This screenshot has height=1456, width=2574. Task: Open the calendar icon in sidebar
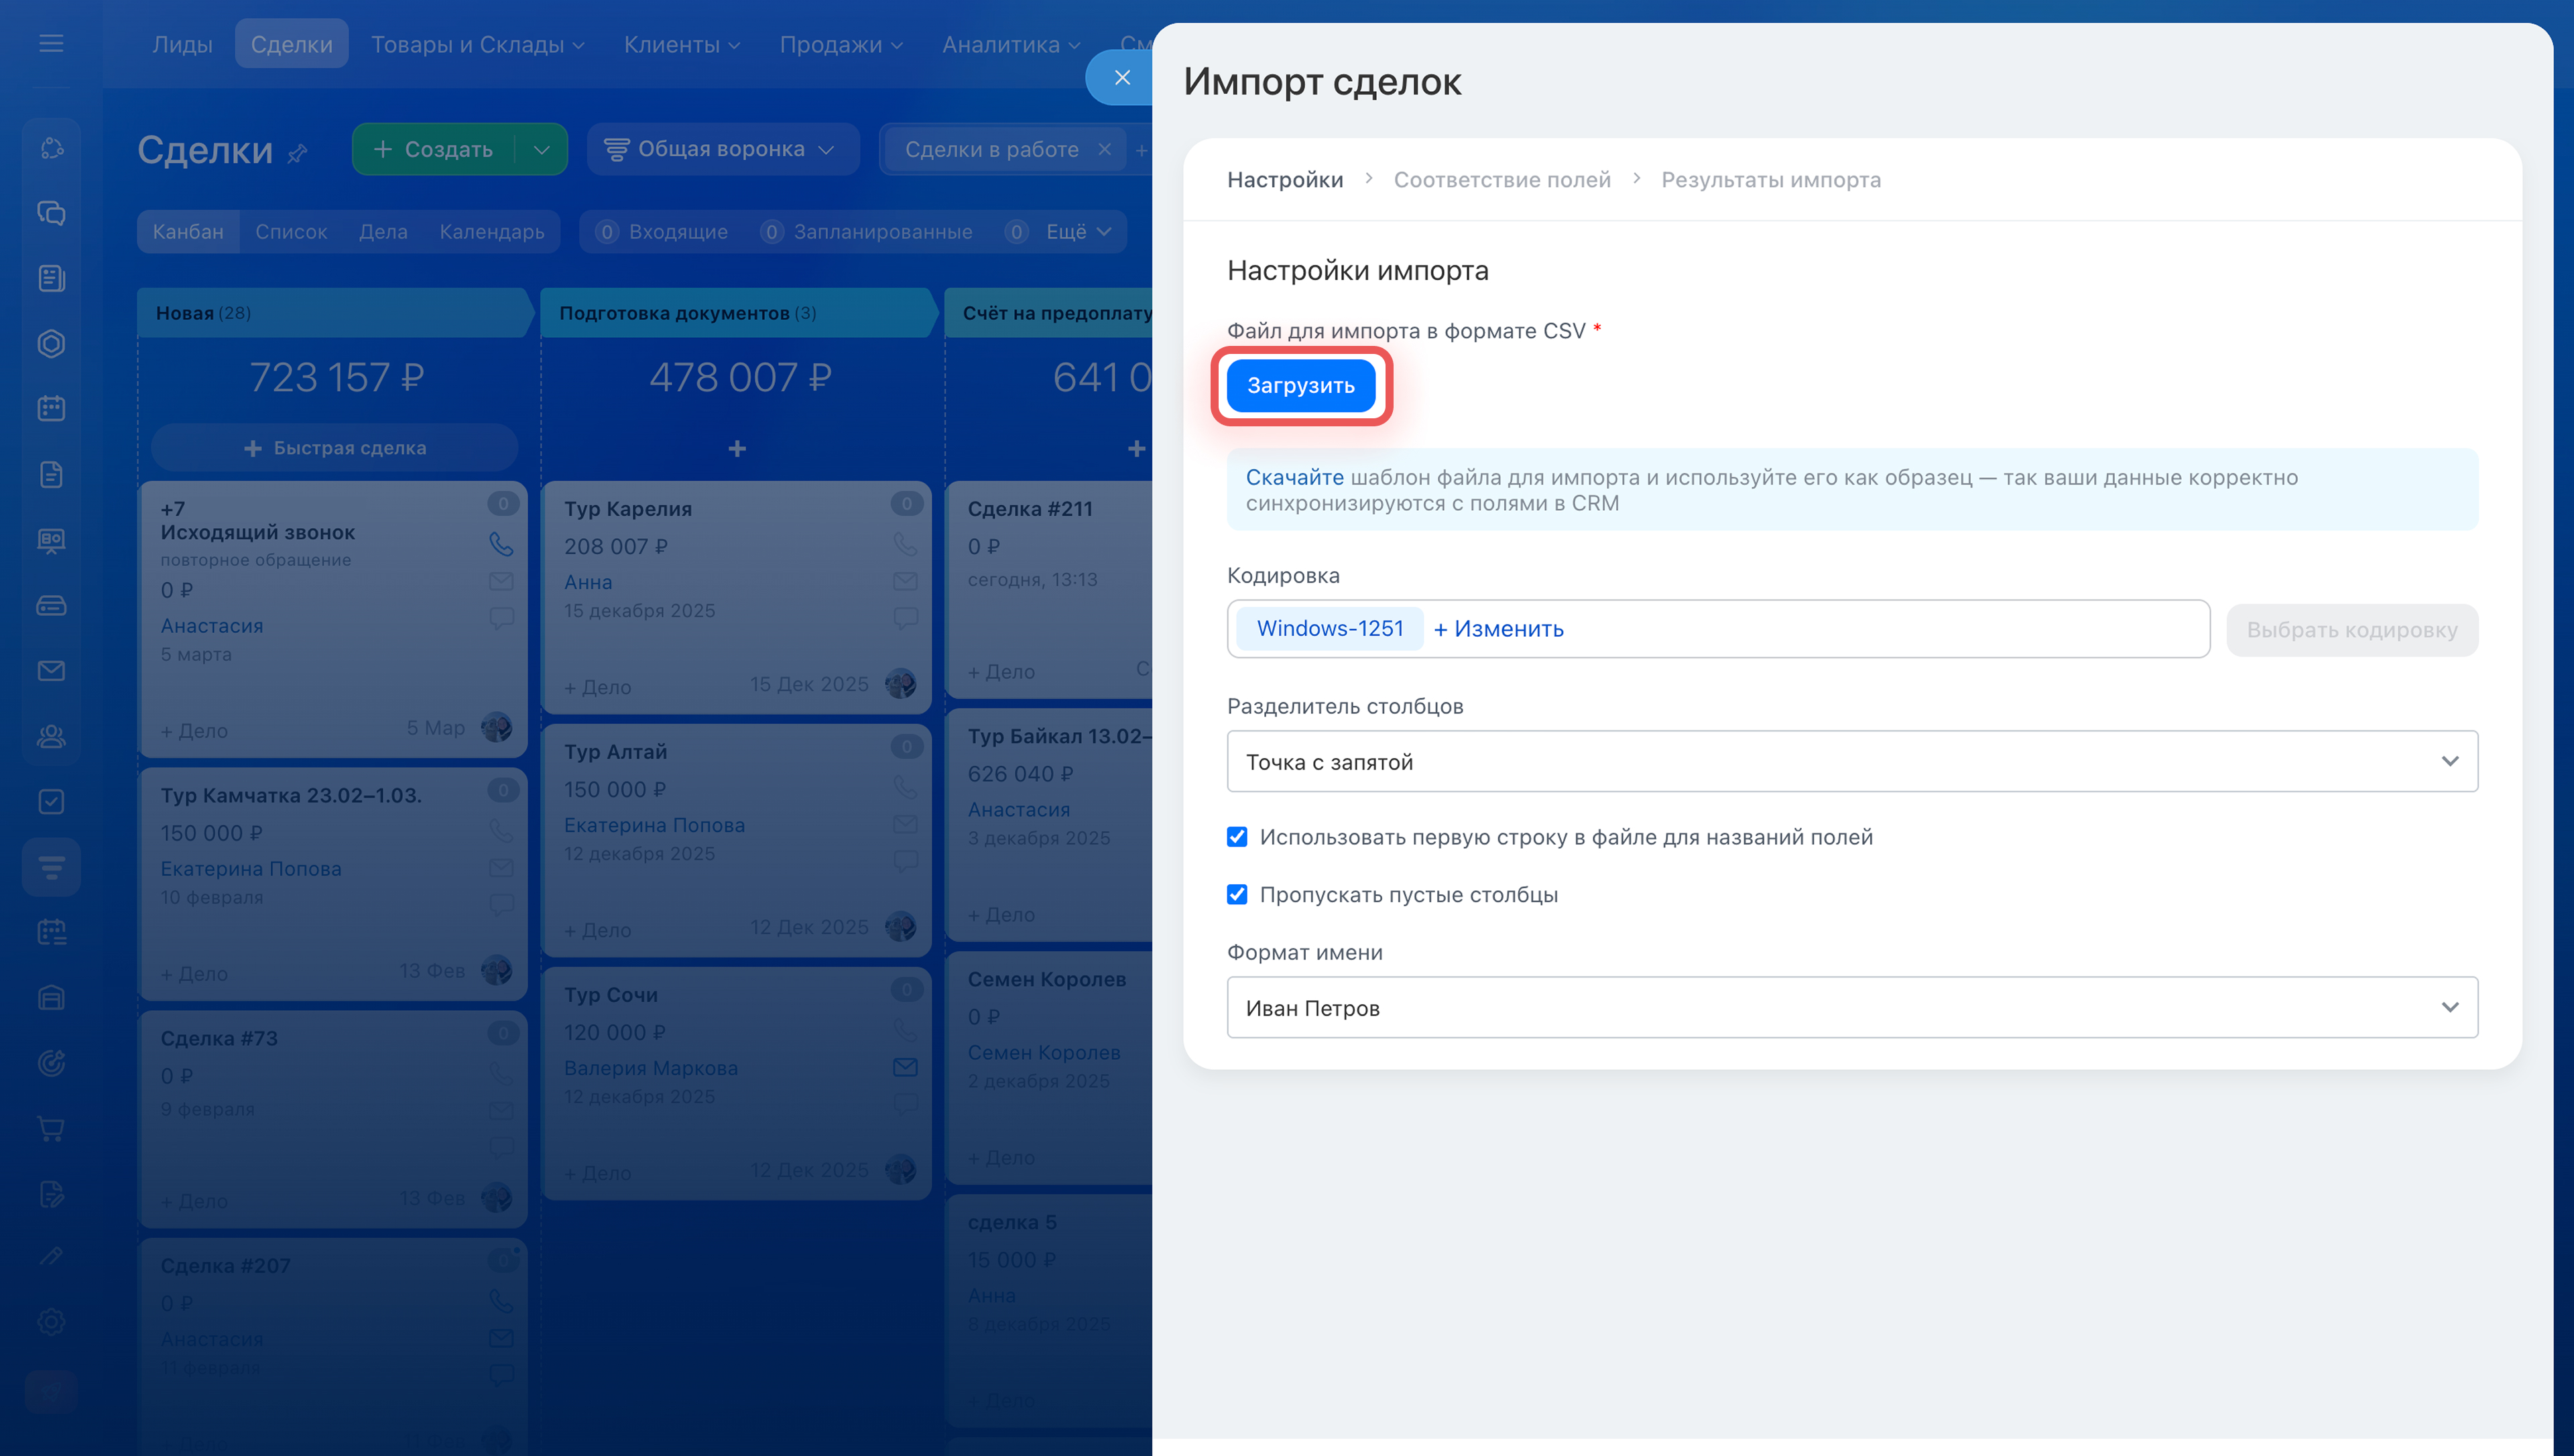(51, 408)
